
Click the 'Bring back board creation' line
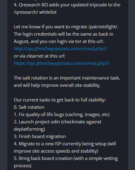[66, 158]
